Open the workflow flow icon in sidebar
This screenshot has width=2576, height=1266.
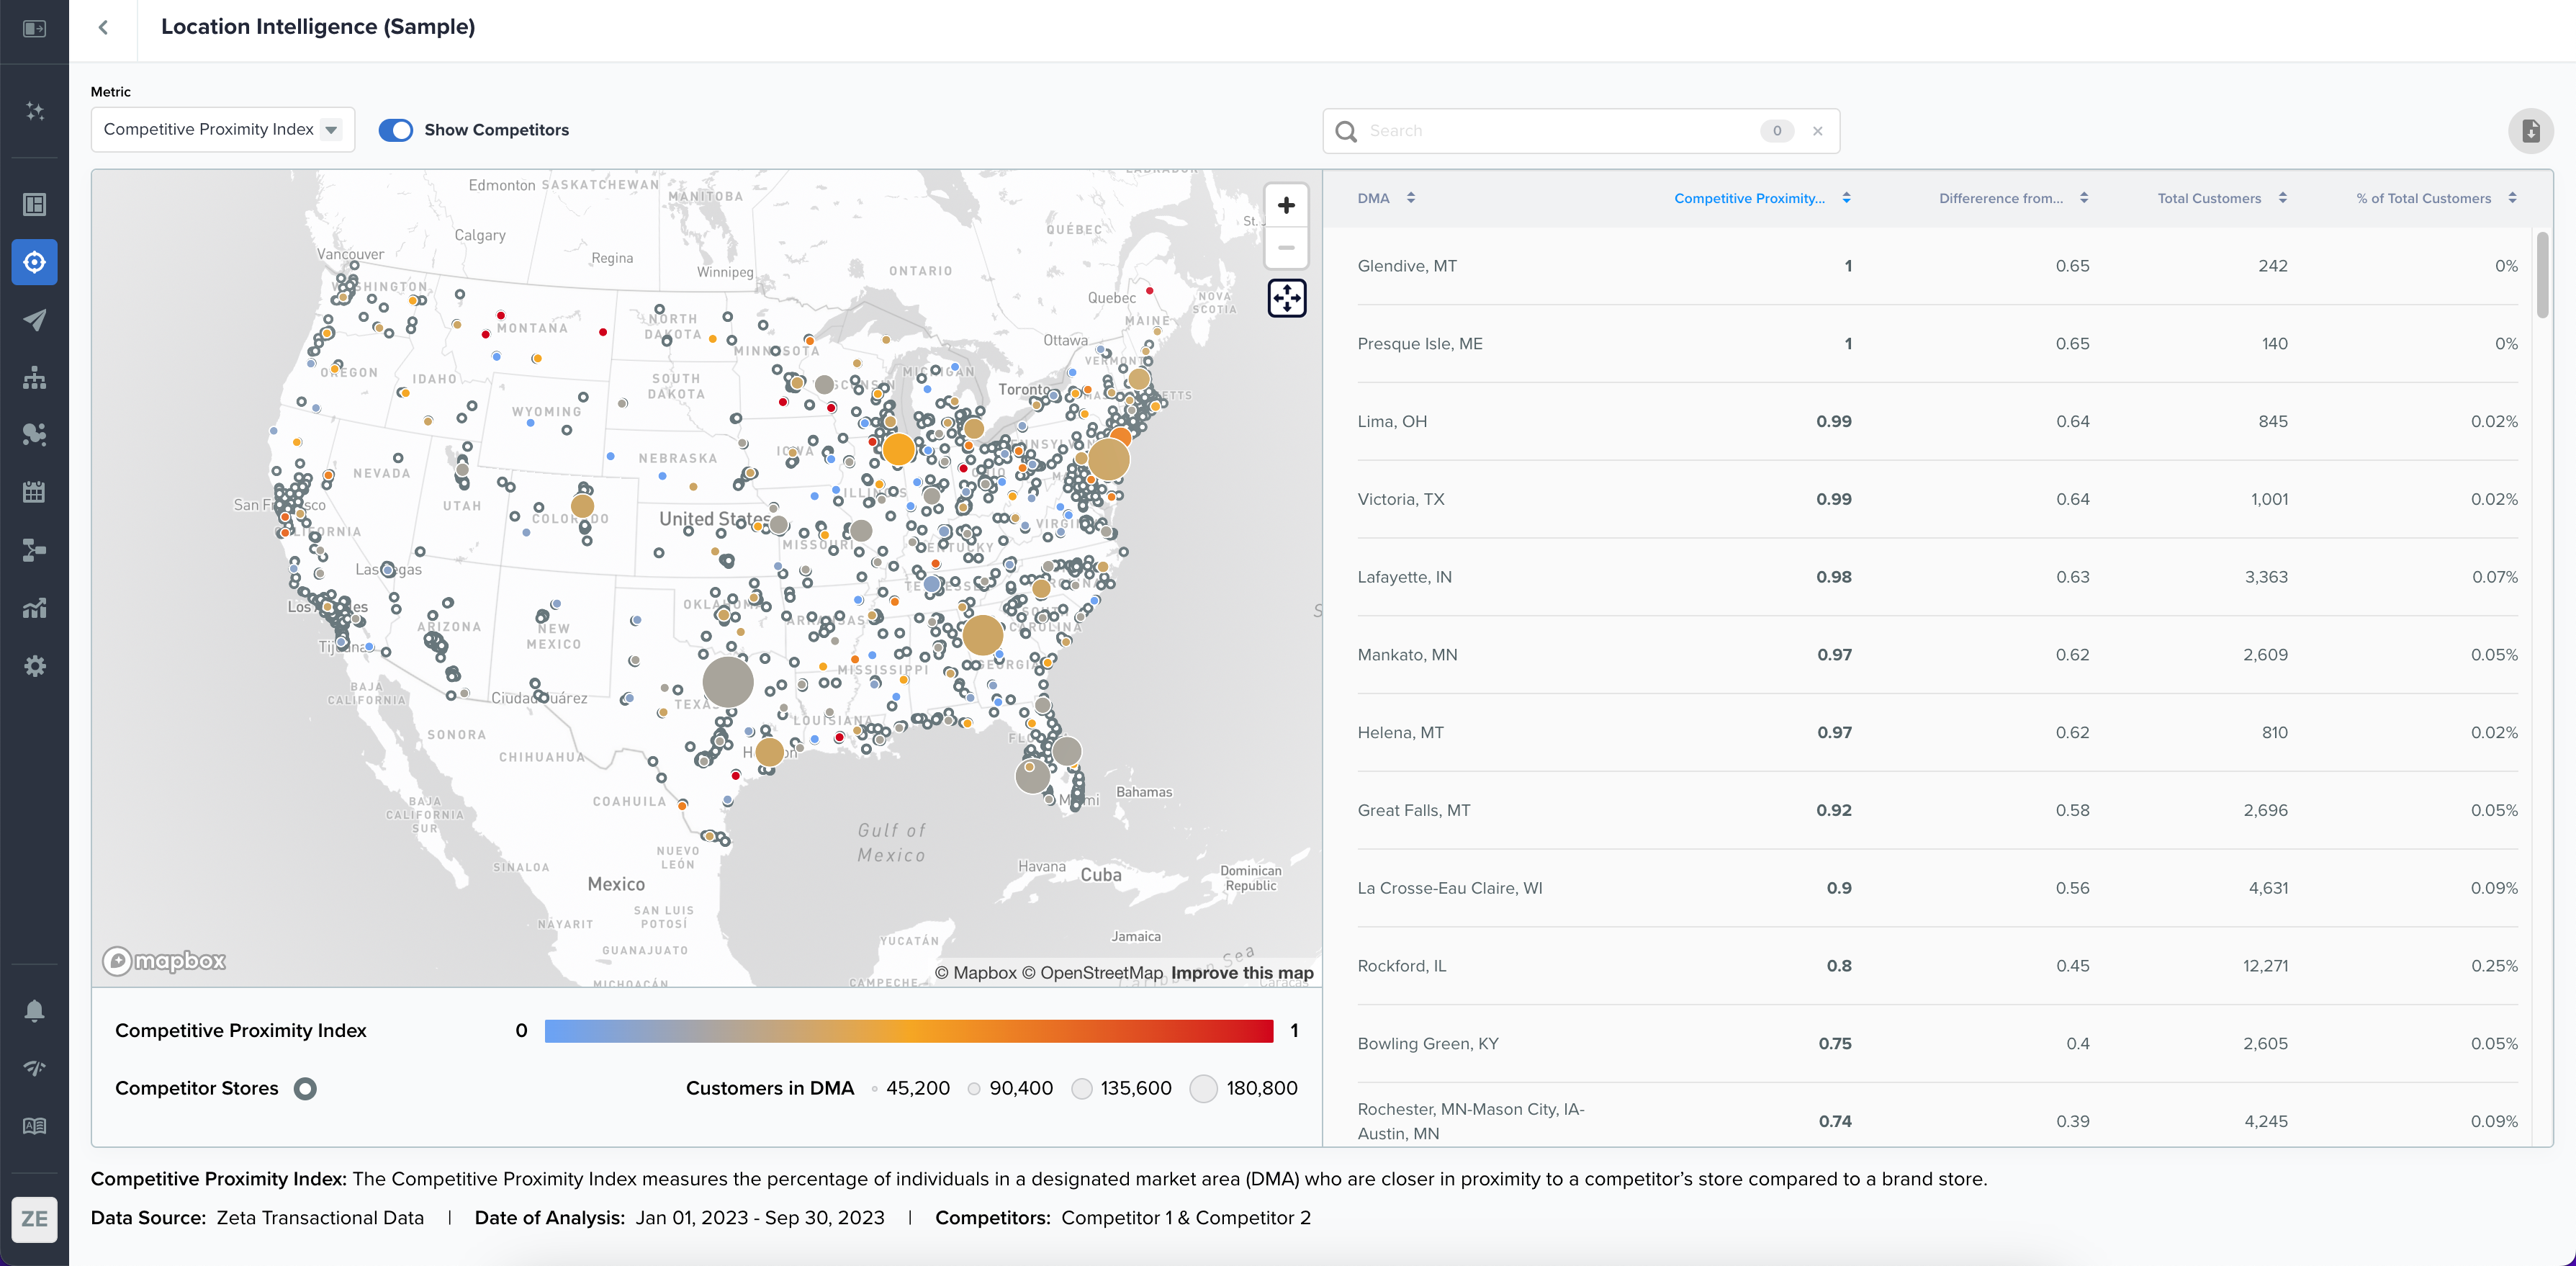coord(34,550)
